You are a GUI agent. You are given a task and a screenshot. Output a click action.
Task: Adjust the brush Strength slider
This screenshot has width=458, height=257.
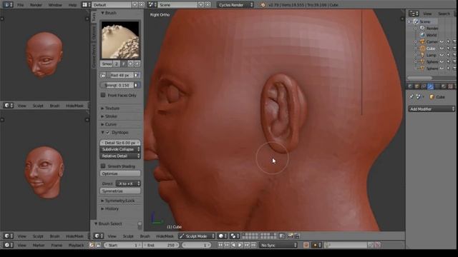coord(117,85)
